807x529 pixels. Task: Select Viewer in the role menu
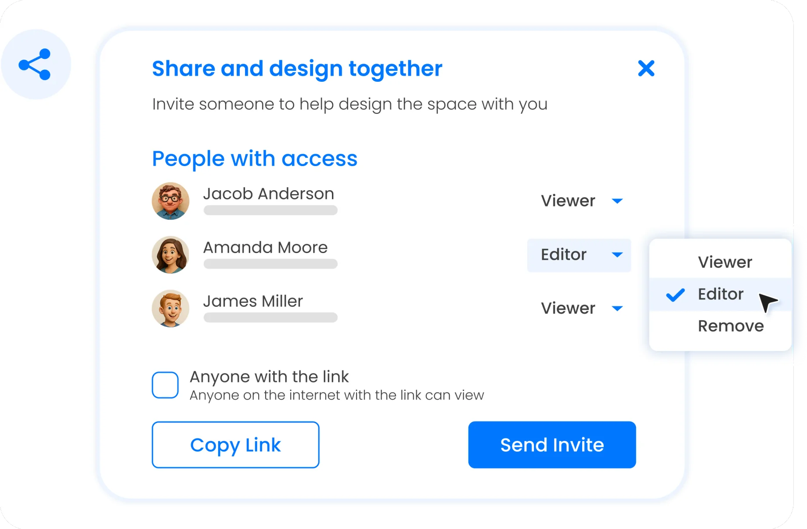click(x=724, y=261)
